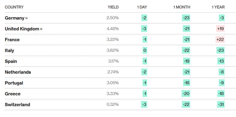The width and height of the screenshot is (236, 117).
Task: Select the Spain row name
Action: click(11, 61)
